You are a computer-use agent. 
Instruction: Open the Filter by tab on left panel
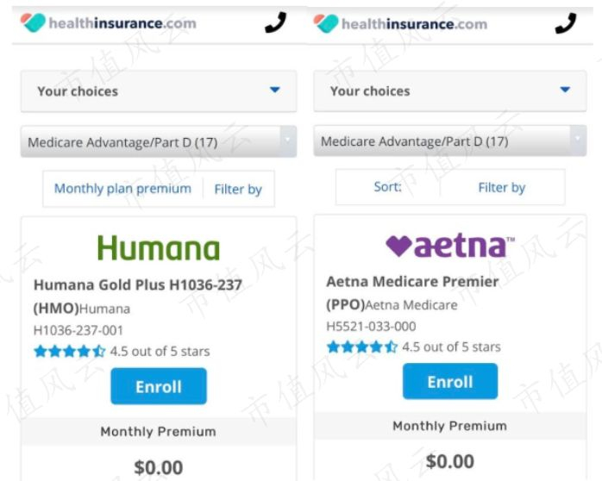point(238,190)
